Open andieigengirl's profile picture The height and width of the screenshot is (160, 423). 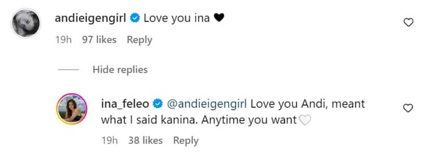pyautogui.click(x=26, y=23)
